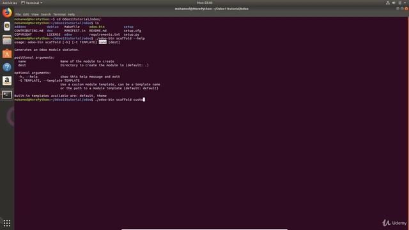Close the terminal window
Screen dimensions: 409x230
click(406, 8)
